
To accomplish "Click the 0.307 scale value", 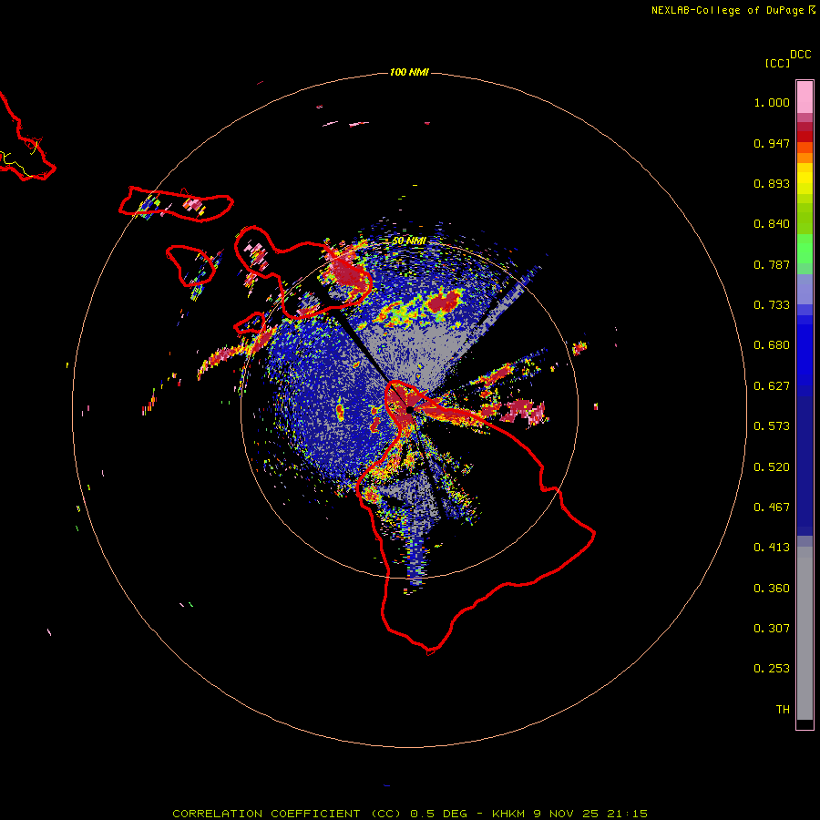I will coord(772,629).
